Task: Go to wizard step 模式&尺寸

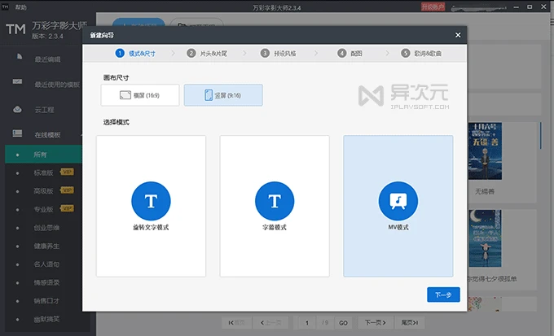Action: pyautogui.click(x=135, y=54)
